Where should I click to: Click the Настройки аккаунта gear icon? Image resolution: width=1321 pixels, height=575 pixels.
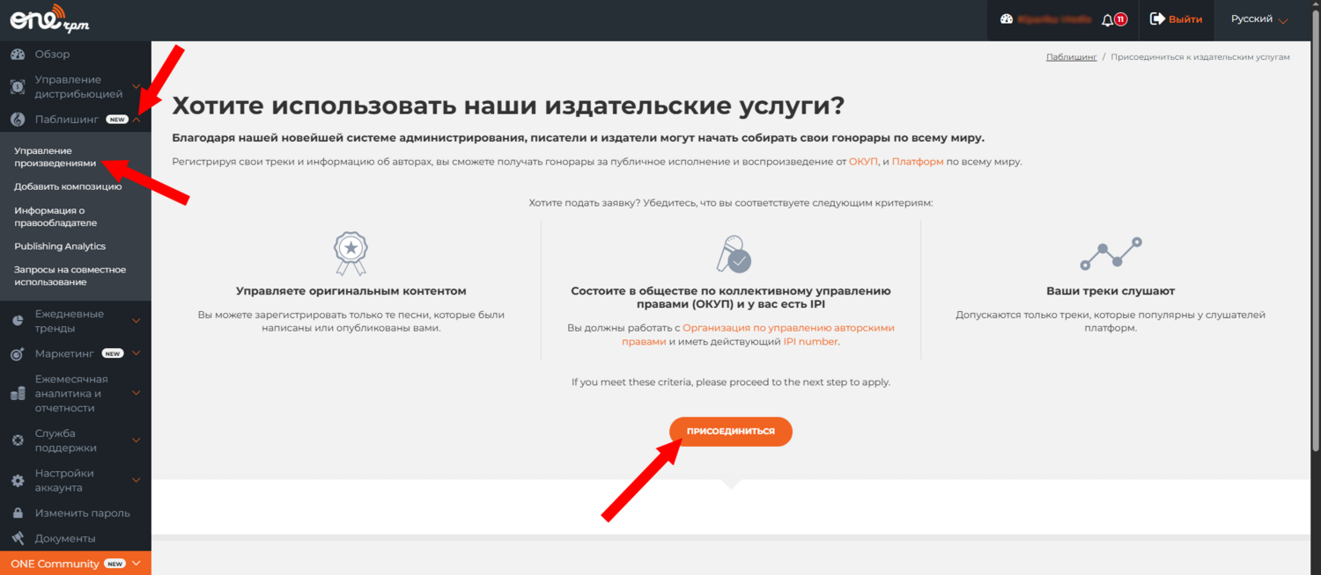18,481
